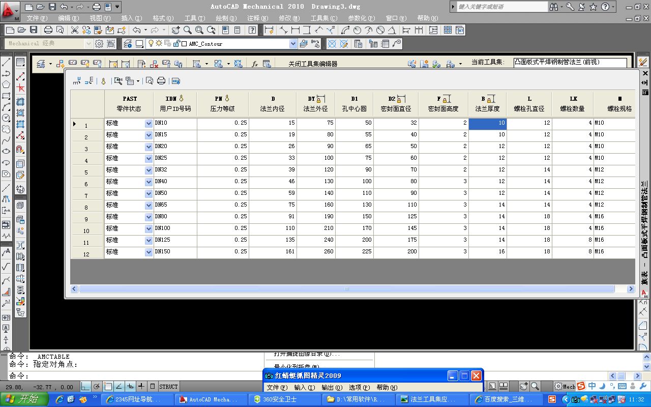Click the Diameter Dimension icon in dimension toolbar
Screen dimensions: 651x407
coord(380,30)
